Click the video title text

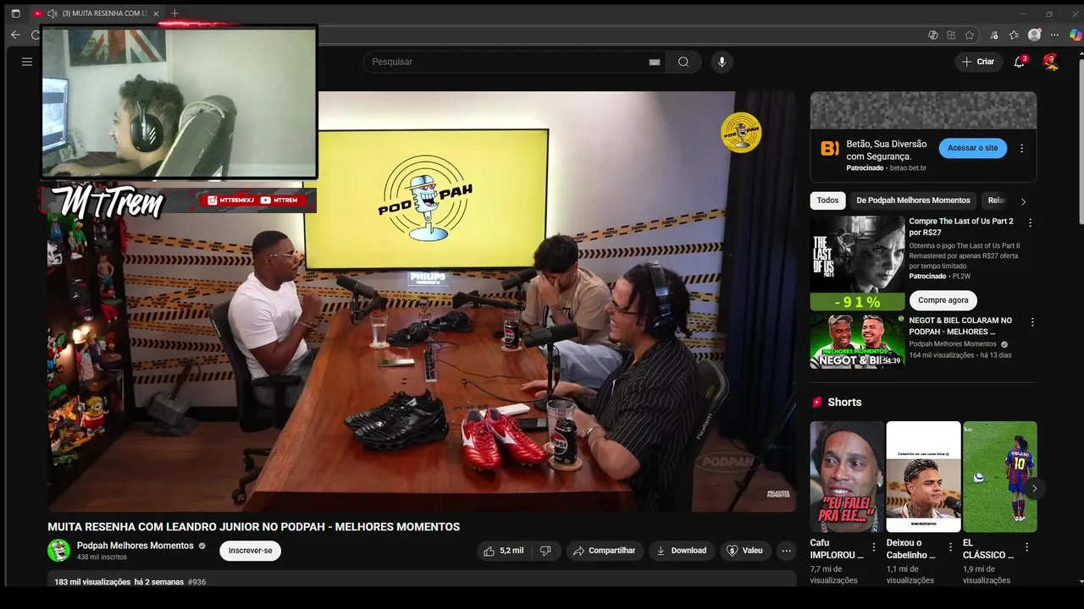click(x=253, y=527)
